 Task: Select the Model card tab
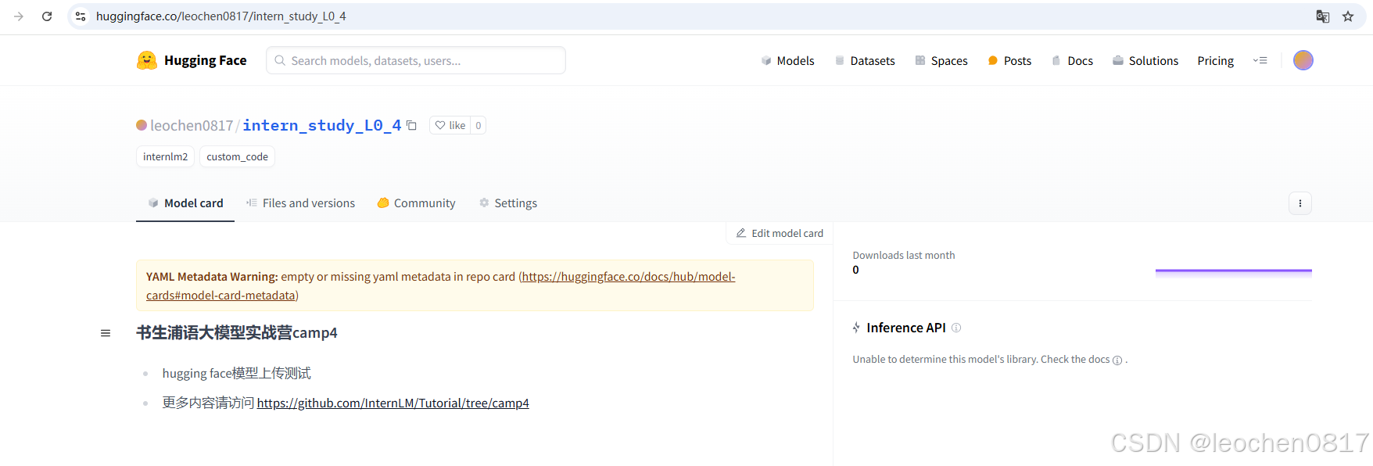pos(185,203)
